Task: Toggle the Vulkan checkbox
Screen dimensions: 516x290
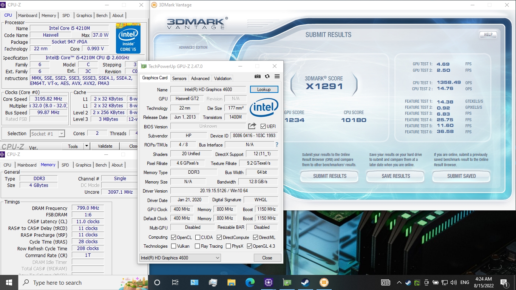Action: coord(173,246)
